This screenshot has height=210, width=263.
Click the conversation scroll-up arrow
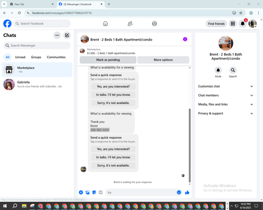click(x=189, y=68)
